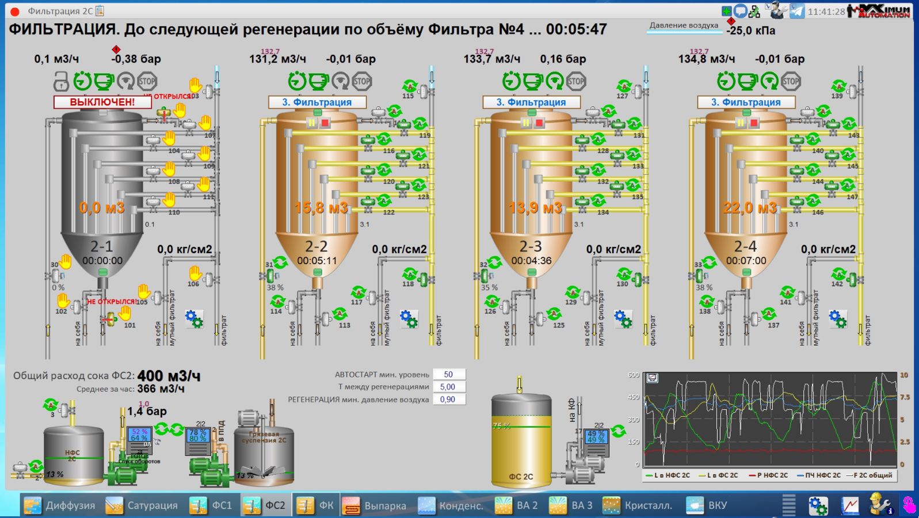Toggle auto mode of valve 122
The image size is (919, 518).
tap(384, 200)
